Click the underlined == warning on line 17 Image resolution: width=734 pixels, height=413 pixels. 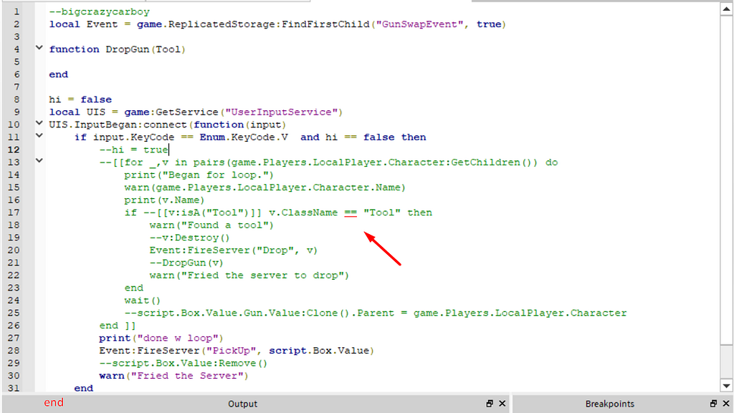[349, 212]
